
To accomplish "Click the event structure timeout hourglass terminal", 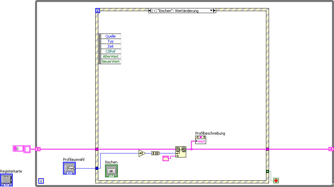I will pyautogui.click(x=98, y=10).
